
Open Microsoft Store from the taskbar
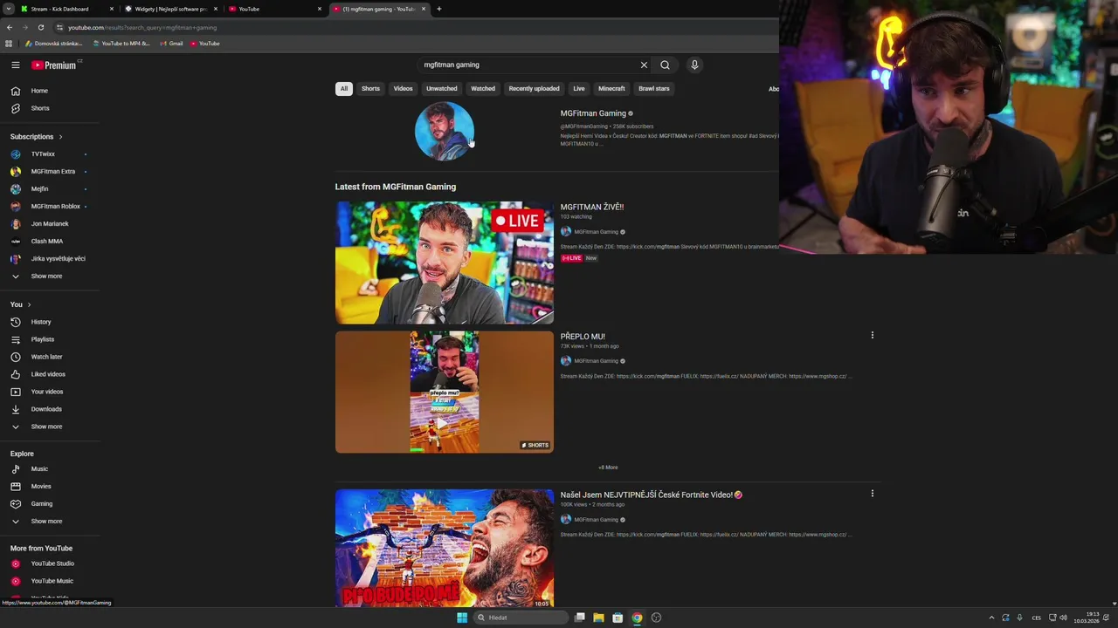pos(618,618)
